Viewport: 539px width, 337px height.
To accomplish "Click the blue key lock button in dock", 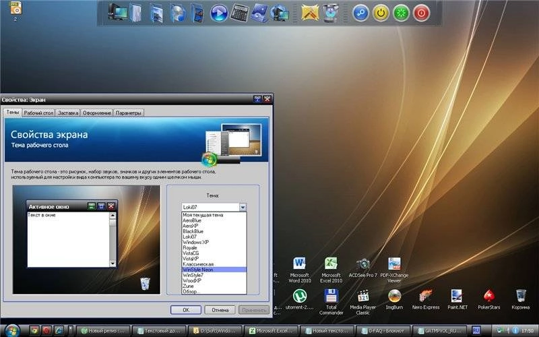I will pos(360,13).
